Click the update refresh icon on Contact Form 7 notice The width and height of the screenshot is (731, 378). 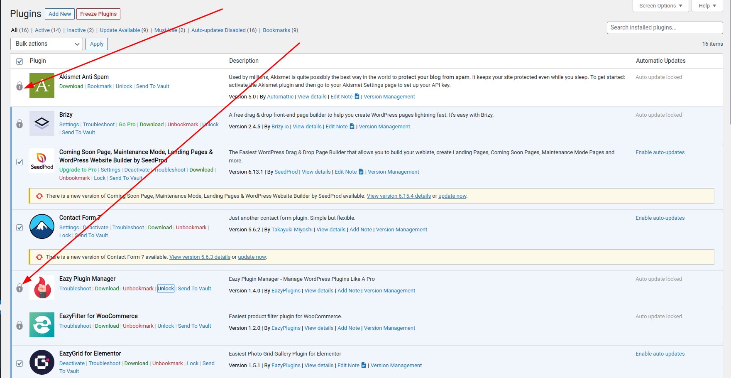point(39,257)
